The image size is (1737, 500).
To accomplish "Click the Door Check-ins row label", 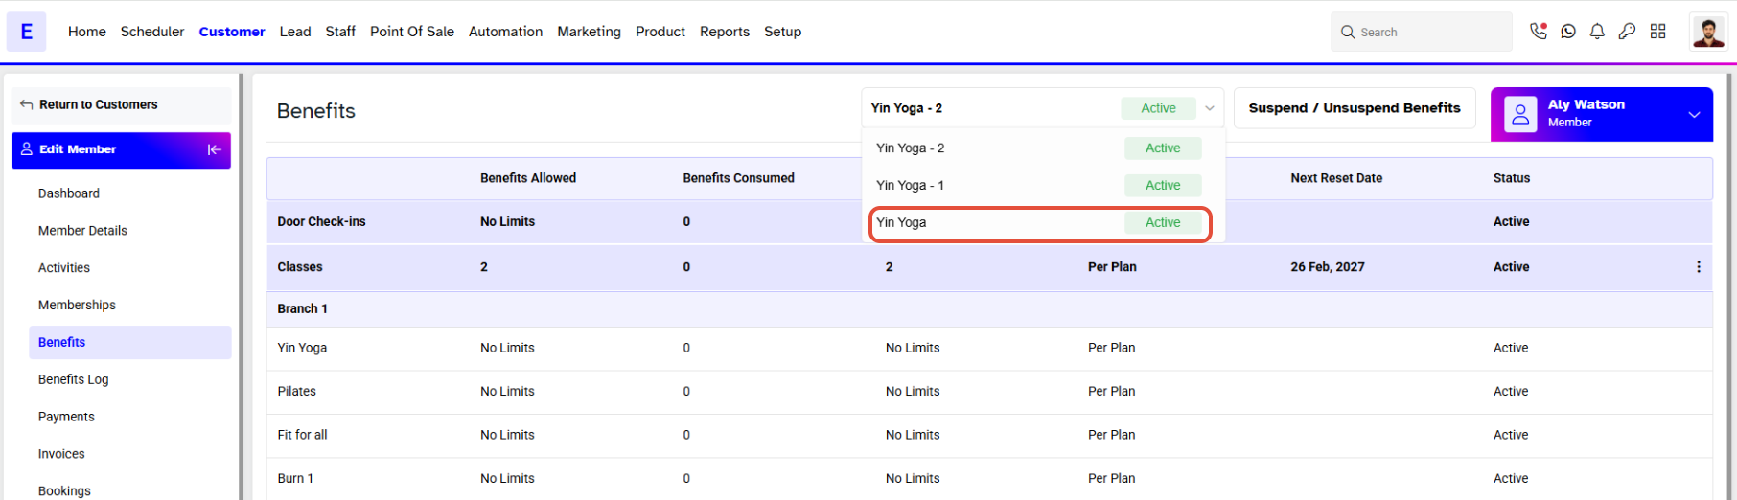I will pyautogui.click(x=321, y=222).
